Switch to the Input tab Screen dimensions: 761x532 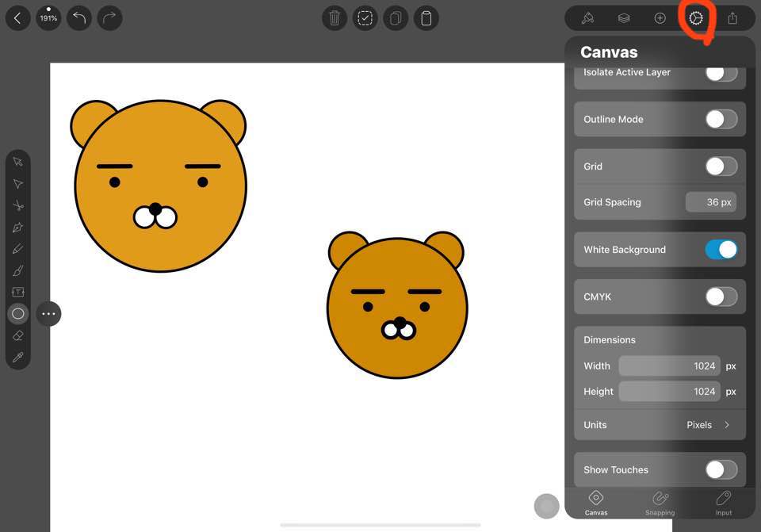[724, 503]
